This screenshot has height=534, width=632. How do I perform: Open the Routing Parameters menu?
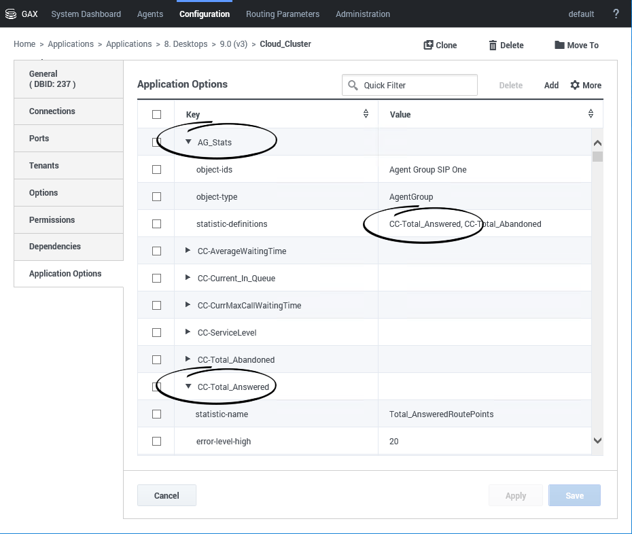coord(283,14)
